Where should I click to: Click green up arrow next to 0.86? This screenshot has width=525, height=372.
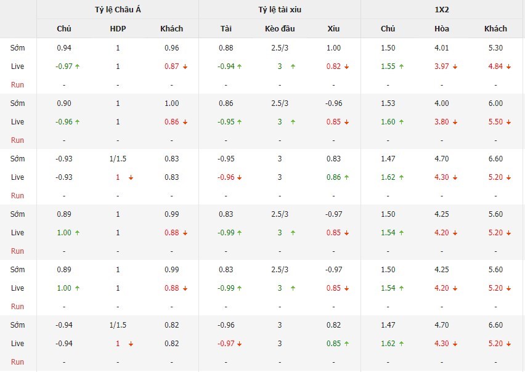click(x=348, y=177)
